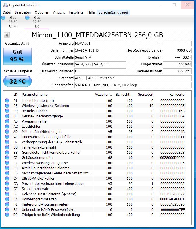This screenshot has height=229, width=196.
Task: Click raw value 0004962E6822
Action: tap(172, 194)
